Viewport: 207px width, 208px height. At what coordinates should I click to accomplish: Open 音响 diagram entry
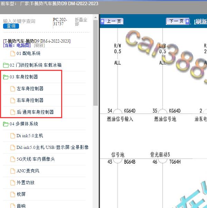coord(21,206)
